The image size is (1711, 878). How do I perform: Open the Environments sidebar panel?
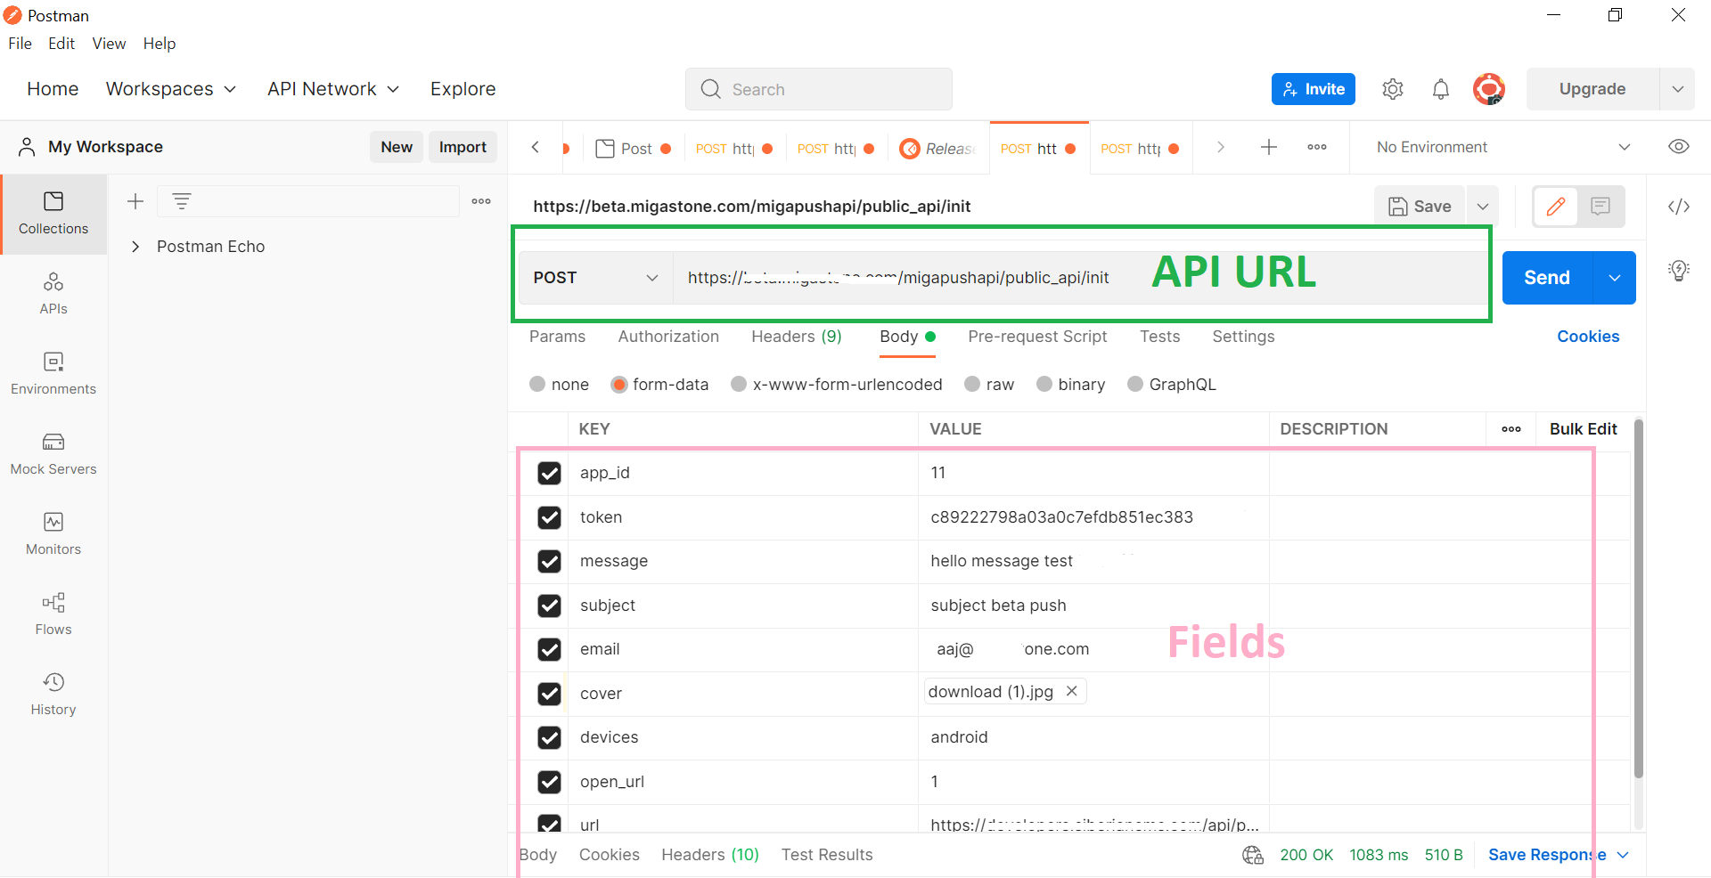point(53,374)
